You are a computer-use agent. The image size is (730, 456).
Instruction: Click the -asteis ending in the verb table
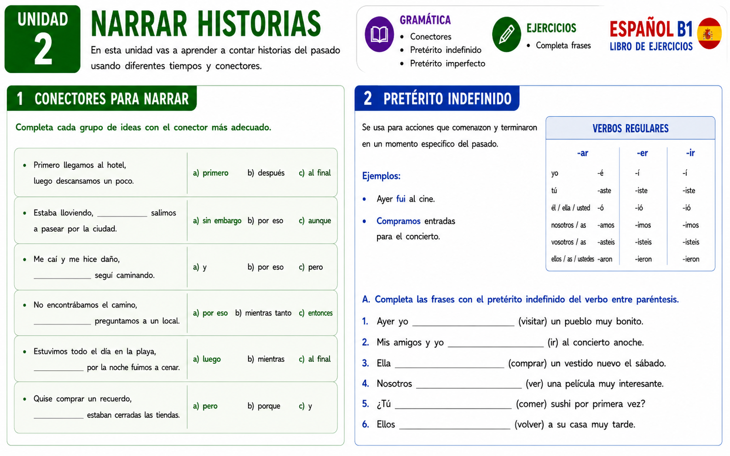pos(606,242)
